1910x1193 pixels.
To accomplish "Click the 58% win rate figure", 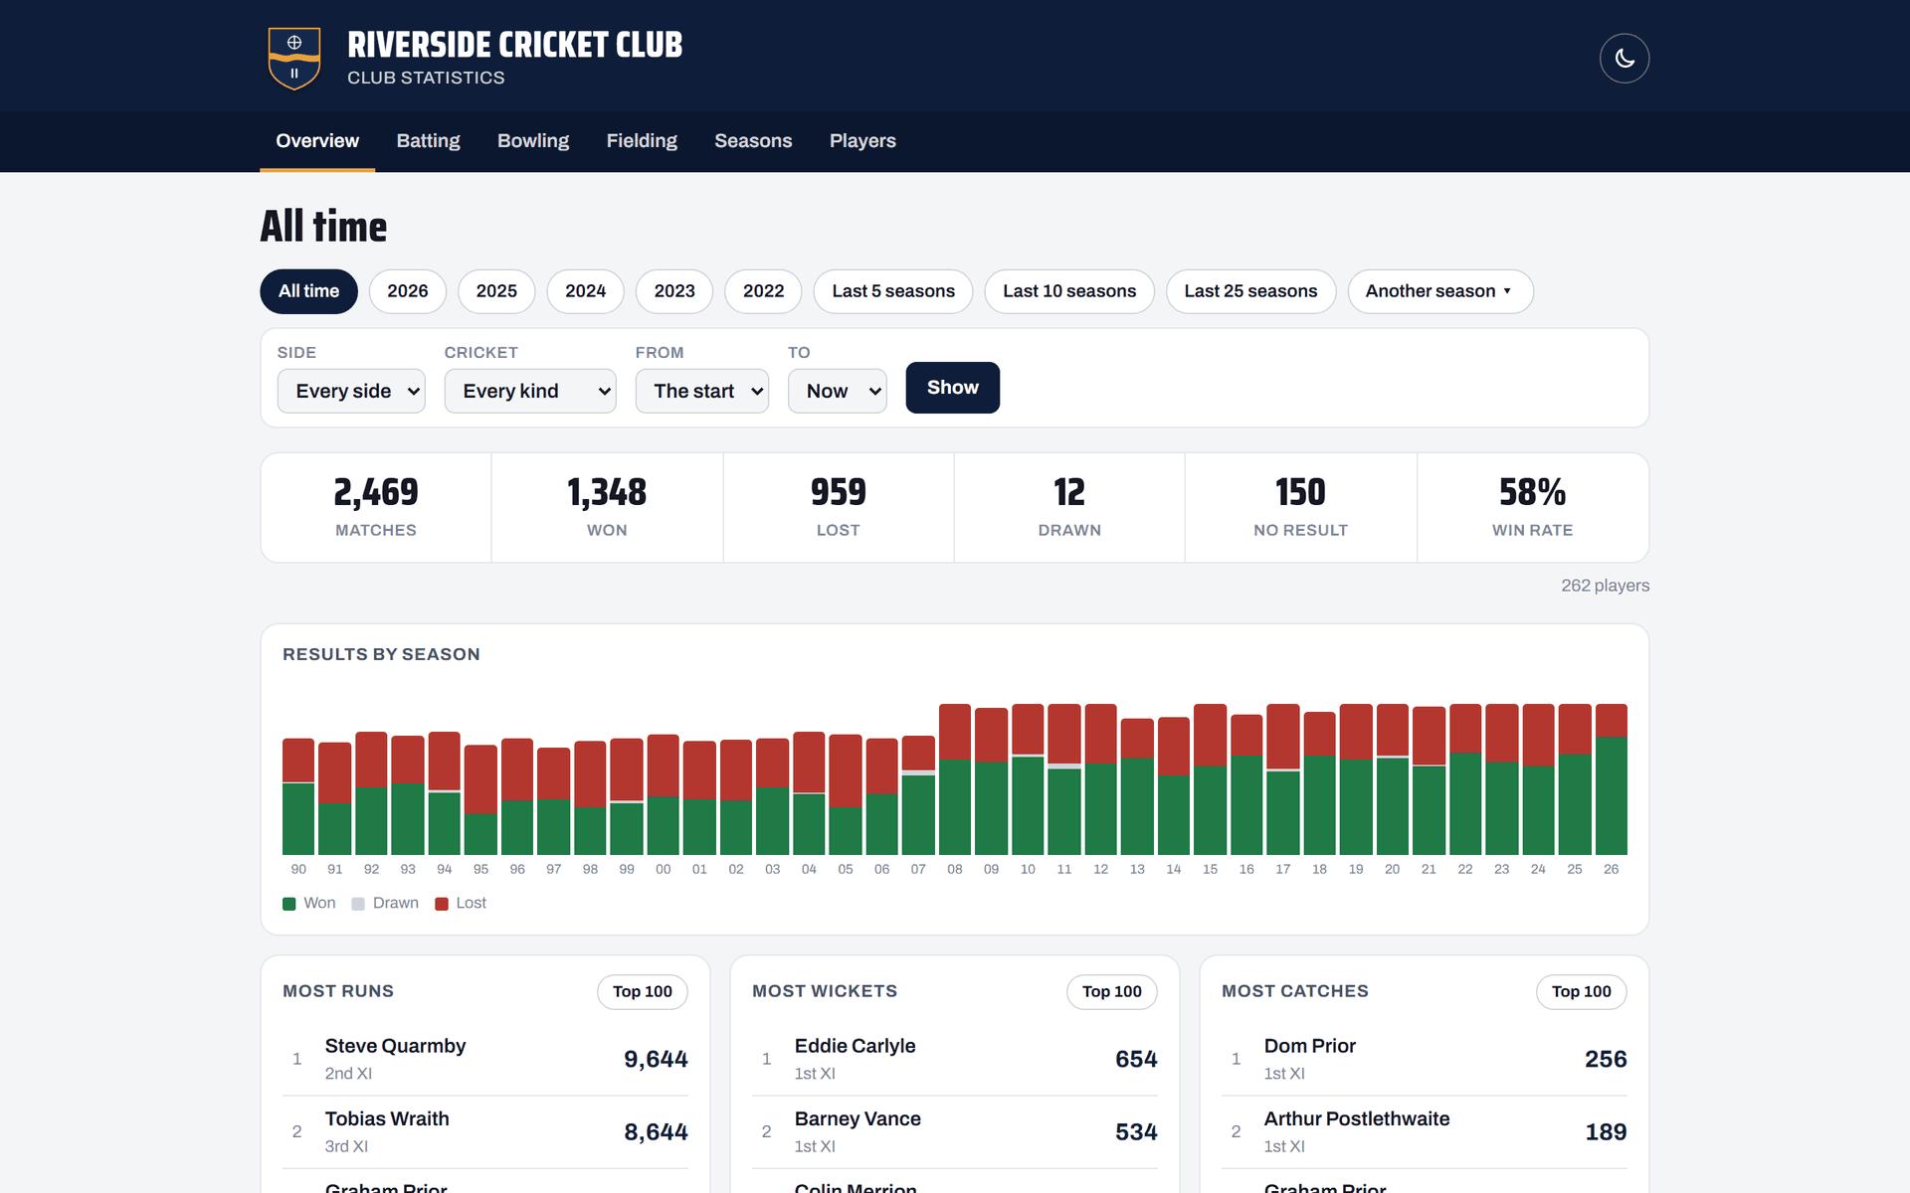I will pyautogui.click(x=1532, y=492).
